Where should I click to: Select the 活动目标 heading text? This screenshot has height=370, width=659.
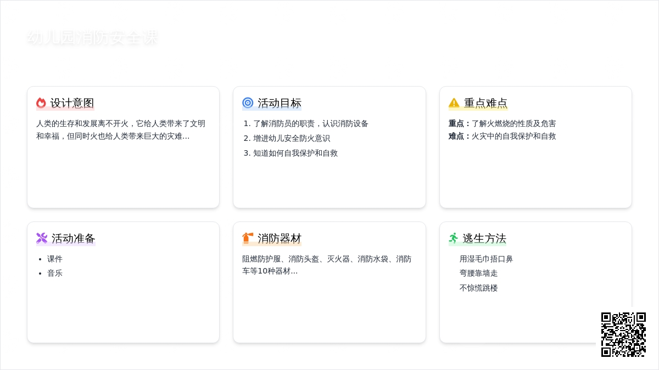click(279, 103)
